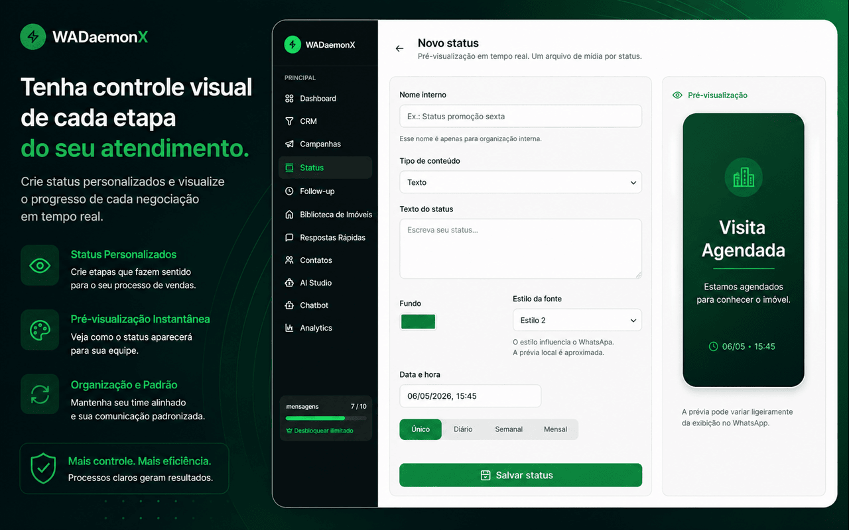Image resolution: width=849 pixels, height=530 pixels.
Task: Click the building icon in phone preview
Action: [x=744, y=177]
